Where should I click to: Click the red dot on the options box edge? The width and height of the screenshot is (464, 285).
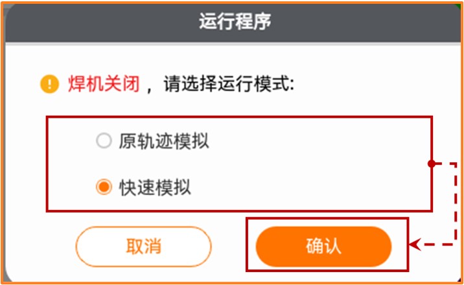[x=432, y=164]
